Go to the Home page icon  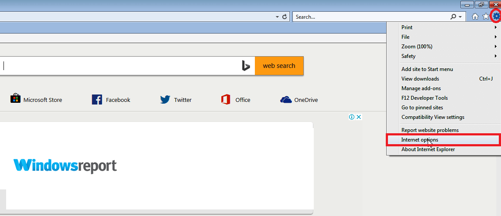click(475, 17)
